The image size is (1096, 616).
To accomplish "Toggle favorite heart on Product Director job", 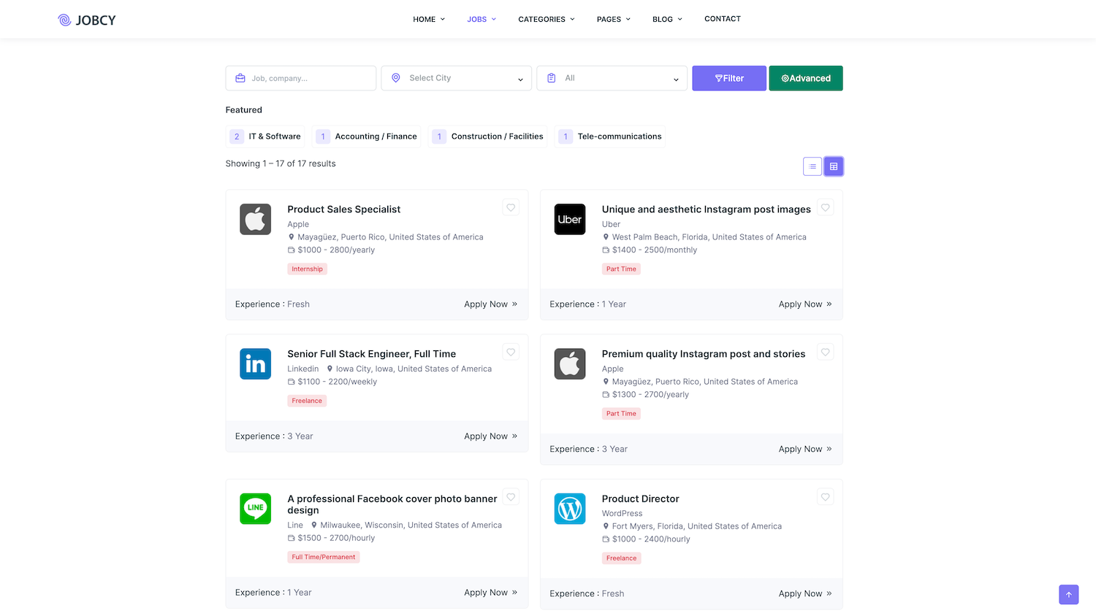I will [x=825, y=497].
